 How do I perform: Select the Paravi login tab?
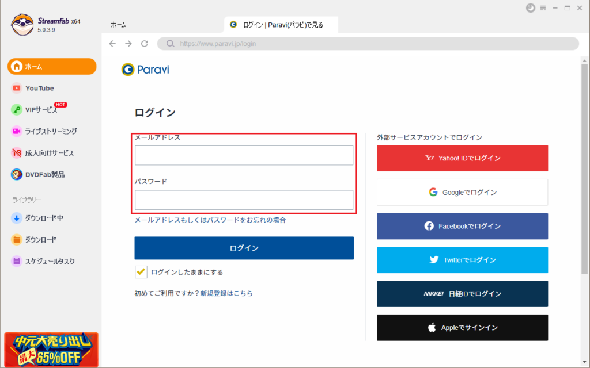(x=281, y=25)
